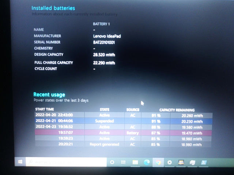Click the '19:57:07' start time cell
Viewport: 234px width, 175px height.
[65, 133]
